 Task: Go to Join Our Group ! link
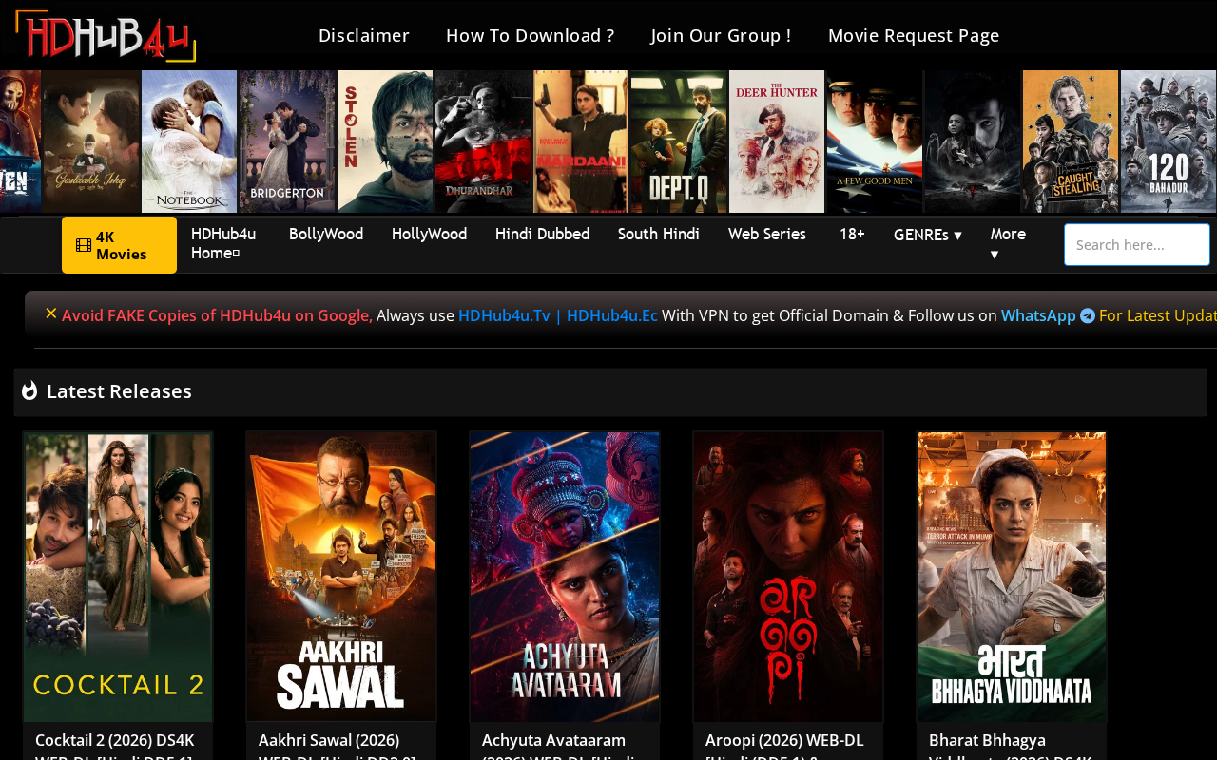click(722, 35)
